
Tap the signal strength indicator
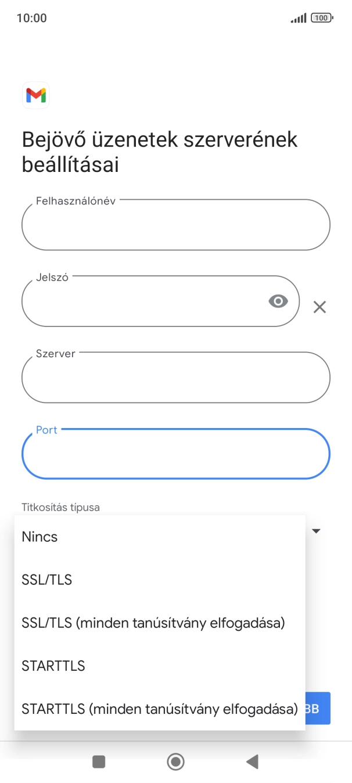tap(298, 17)
